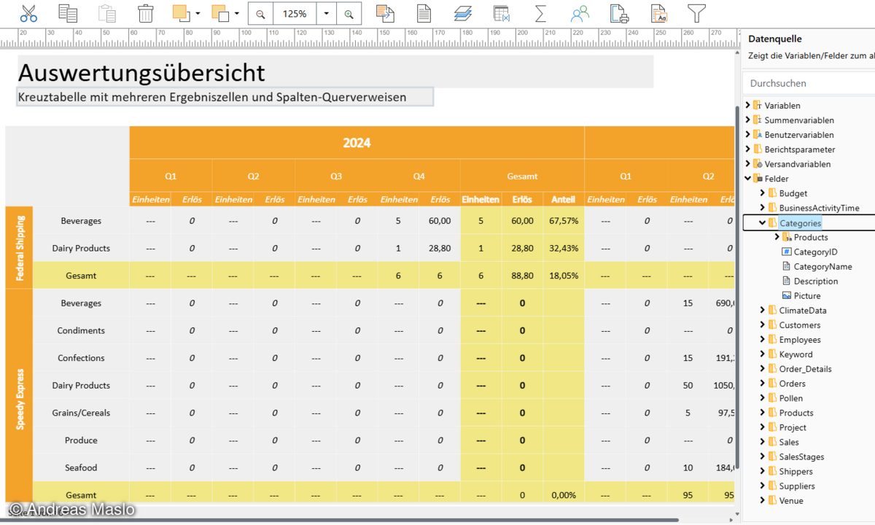Click the funnel filter icon

697,13
